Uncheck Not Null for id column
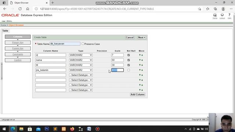235x132 pixels. point(129,55)
